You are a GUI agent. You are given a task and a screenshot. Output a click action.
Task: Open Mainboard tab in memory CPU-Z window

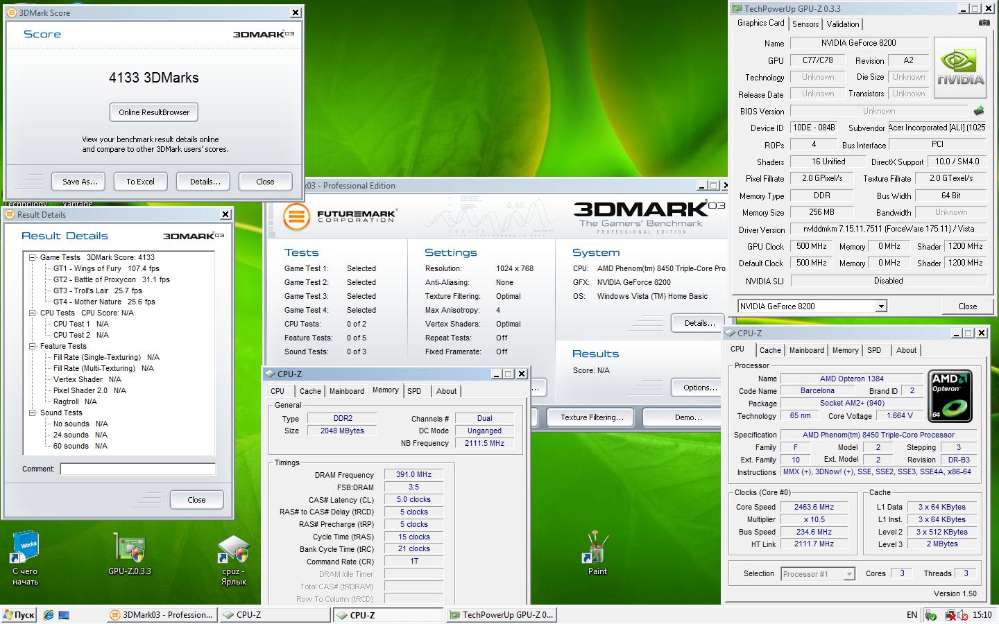coord(347,392)
